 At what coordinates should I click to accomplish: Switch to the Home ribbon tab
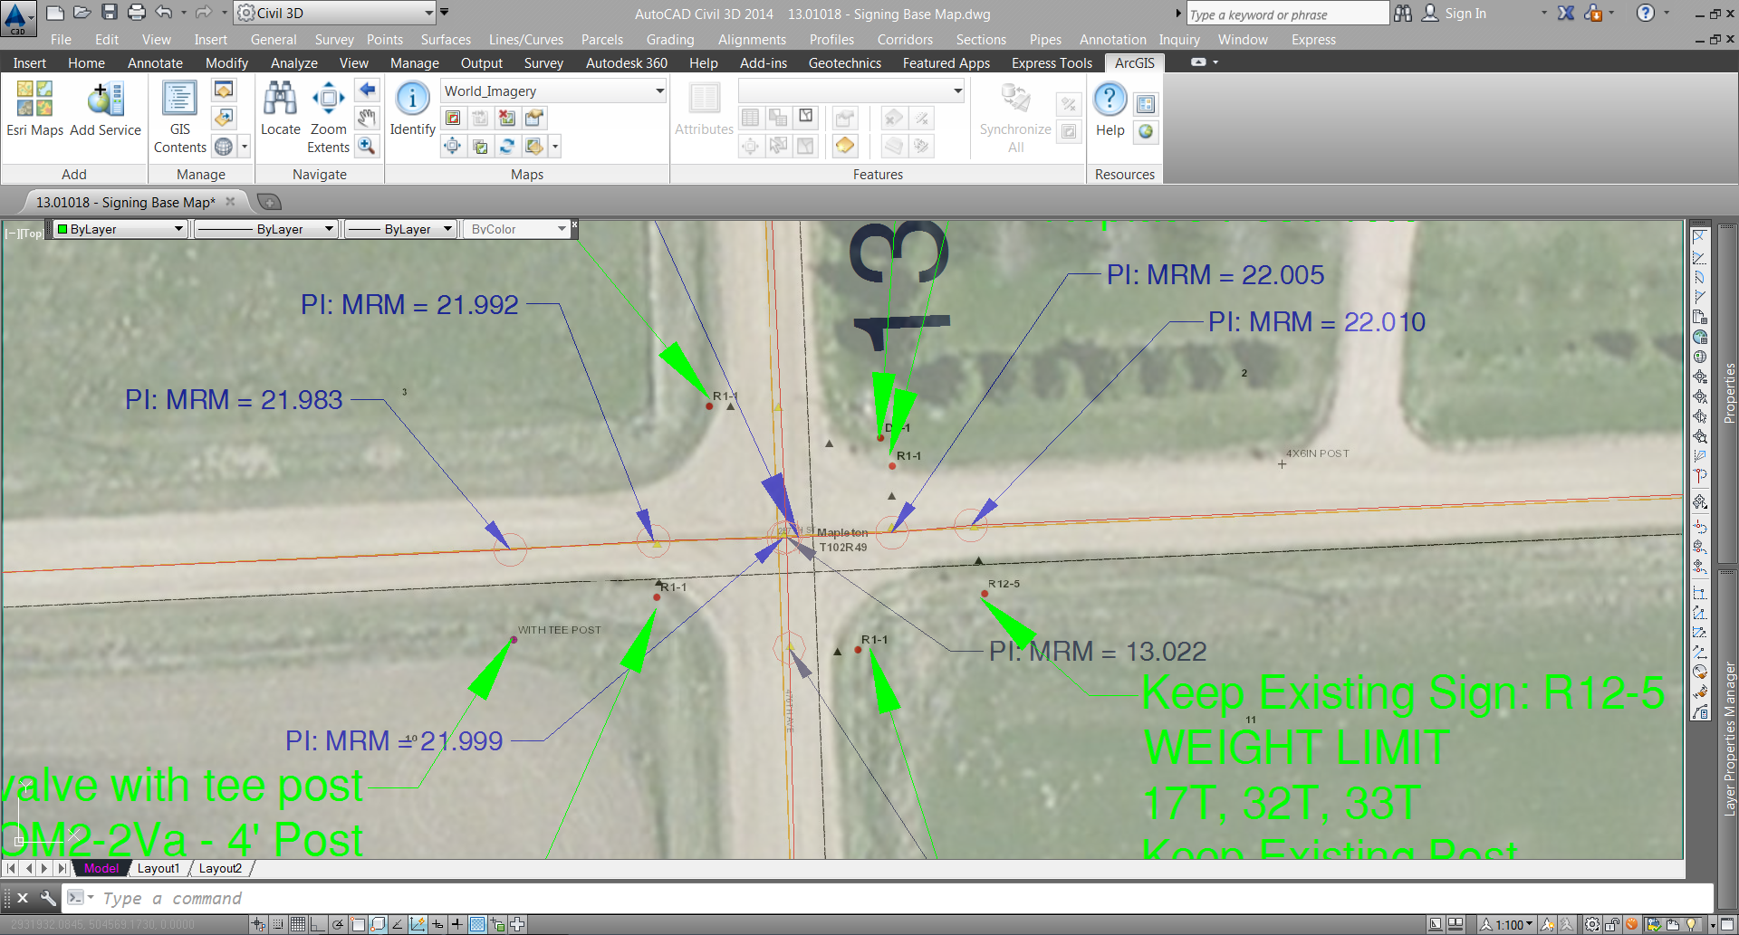(86, 62)
